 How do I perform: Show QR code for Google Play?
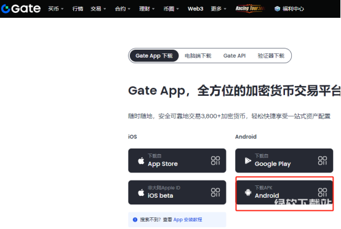tap(323, 161)
